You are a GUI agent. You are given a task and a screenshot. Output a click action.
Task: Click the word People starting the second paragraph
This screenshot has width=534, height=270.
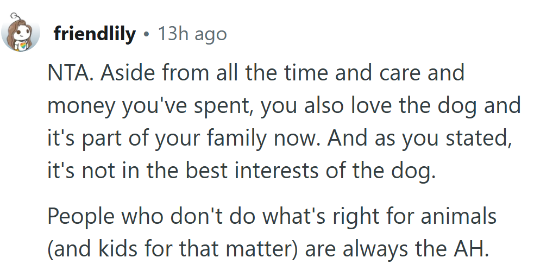point(79,216)
